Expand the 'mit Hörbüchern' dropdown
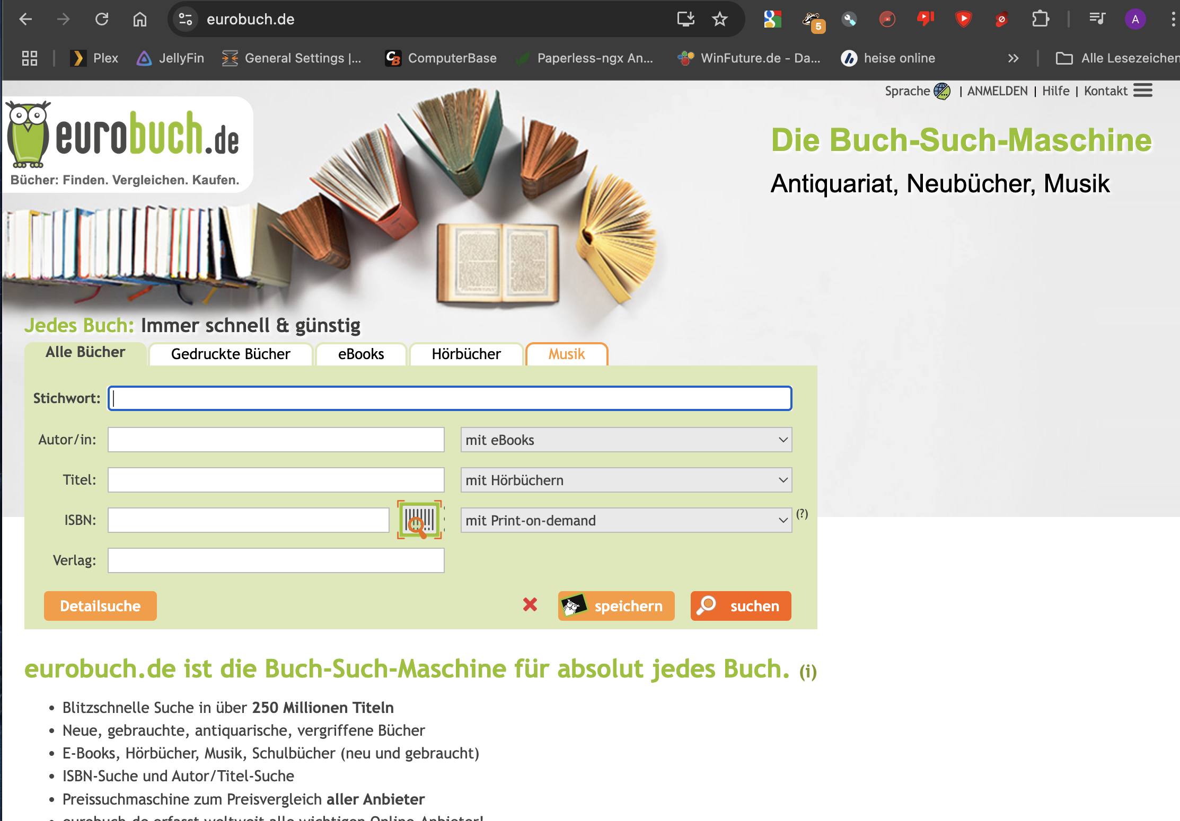Image resolution: width=1180 pixels, height=821 pixels. tap(626, 480)
